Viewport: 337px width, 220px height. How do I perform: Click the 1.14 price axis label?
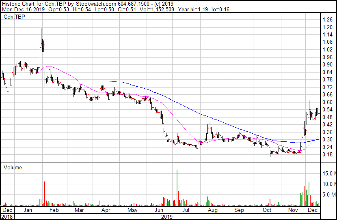click(x=327, y=34)
